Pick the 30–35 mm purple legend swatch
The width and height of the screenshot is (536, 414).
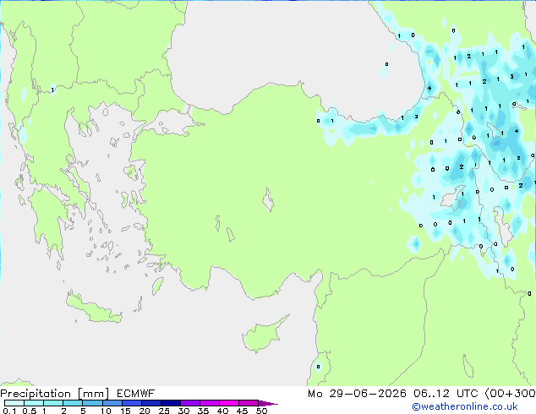[189, 403]
